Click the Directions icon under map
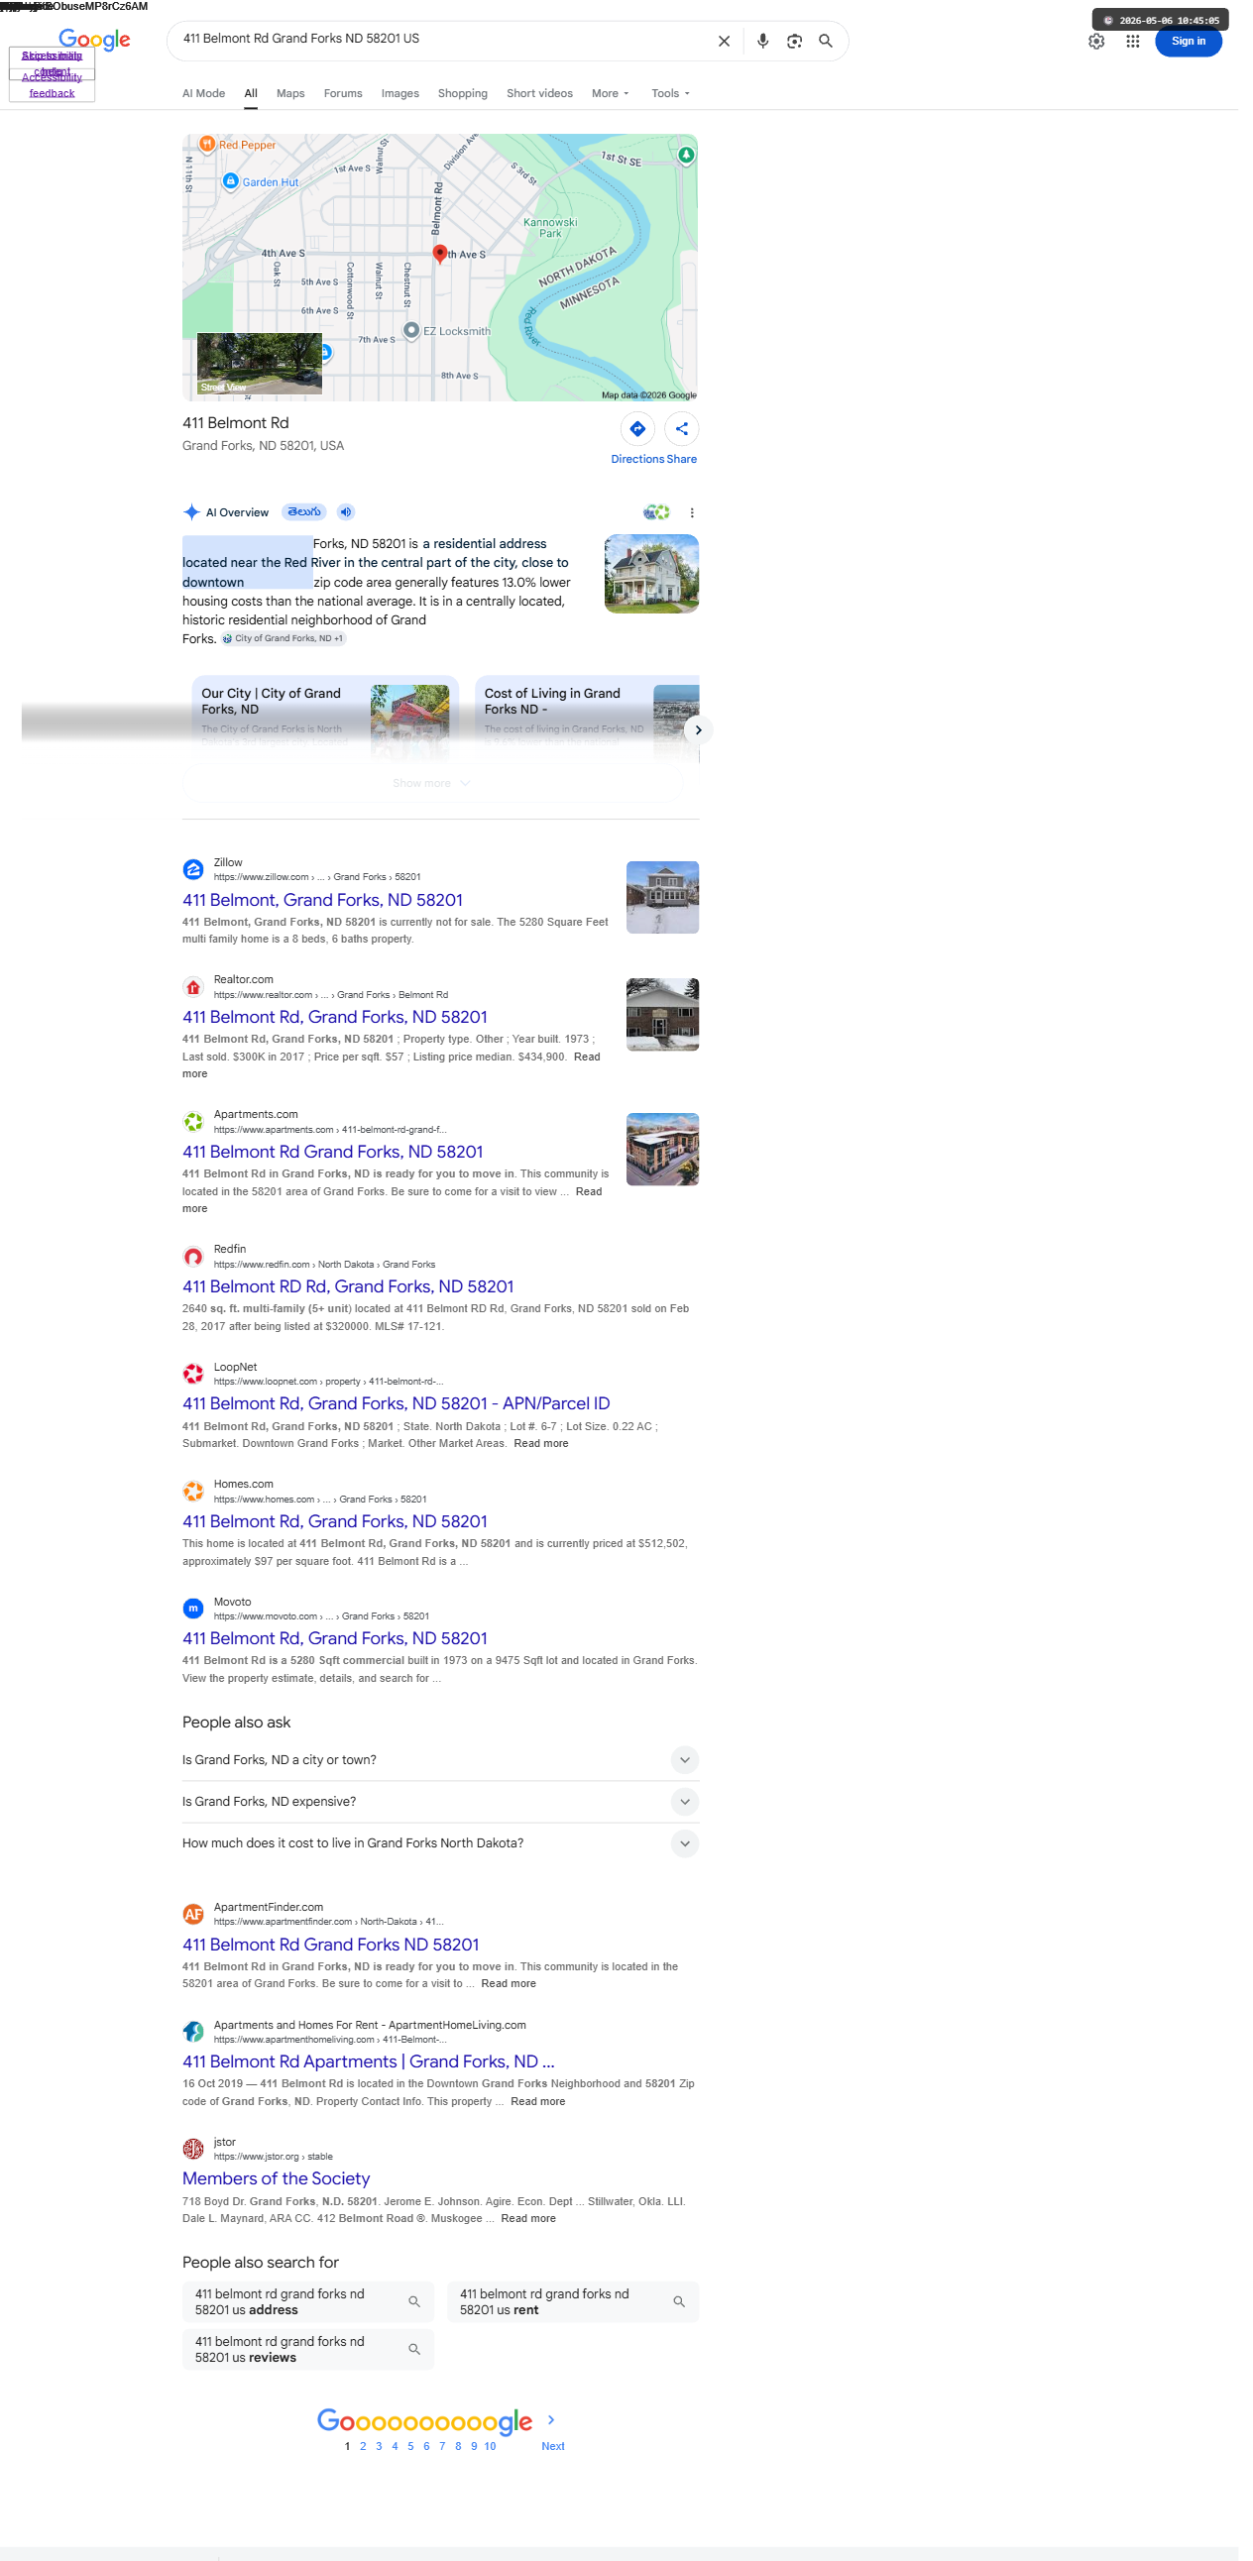Screen dimensions: 1253x2561 637,428
